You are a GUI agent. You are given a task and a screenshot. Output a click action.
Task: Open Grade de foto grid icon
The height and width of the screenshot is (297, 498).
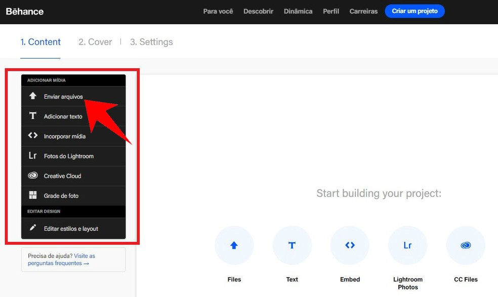[x=32, y=196]
